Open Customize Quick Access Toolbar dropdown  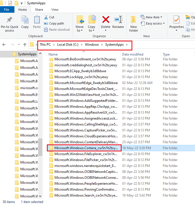point(22,3)
